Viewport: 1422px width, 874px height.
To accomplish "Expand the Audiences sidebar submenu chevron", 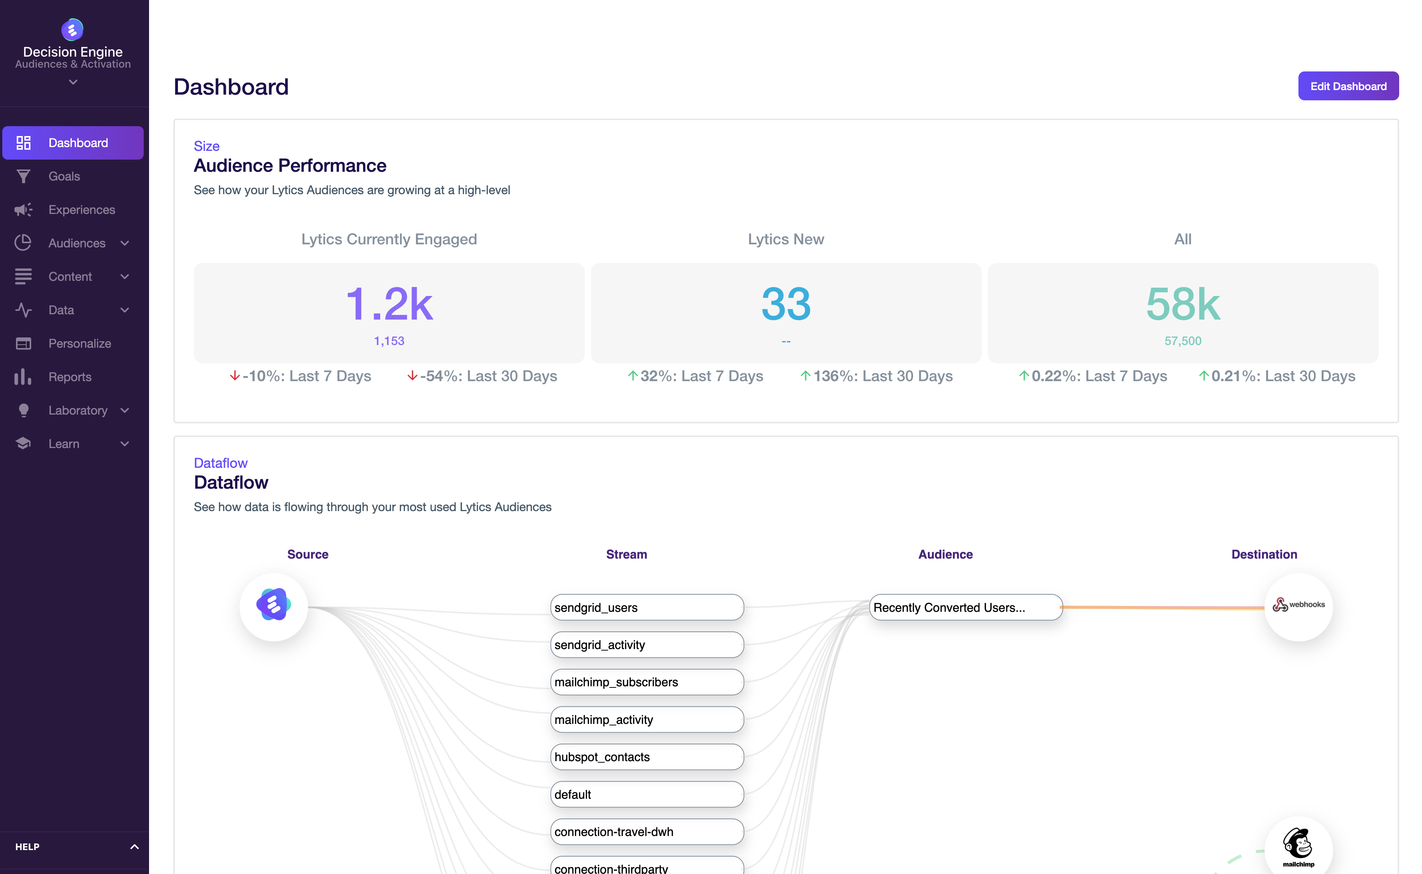I will (x=125, y=243).
